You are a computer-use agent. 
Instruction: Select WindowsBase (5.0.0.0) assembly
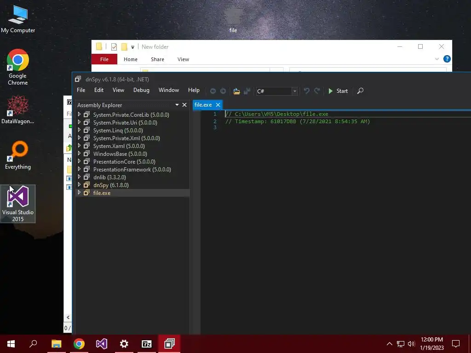(120, 154)
